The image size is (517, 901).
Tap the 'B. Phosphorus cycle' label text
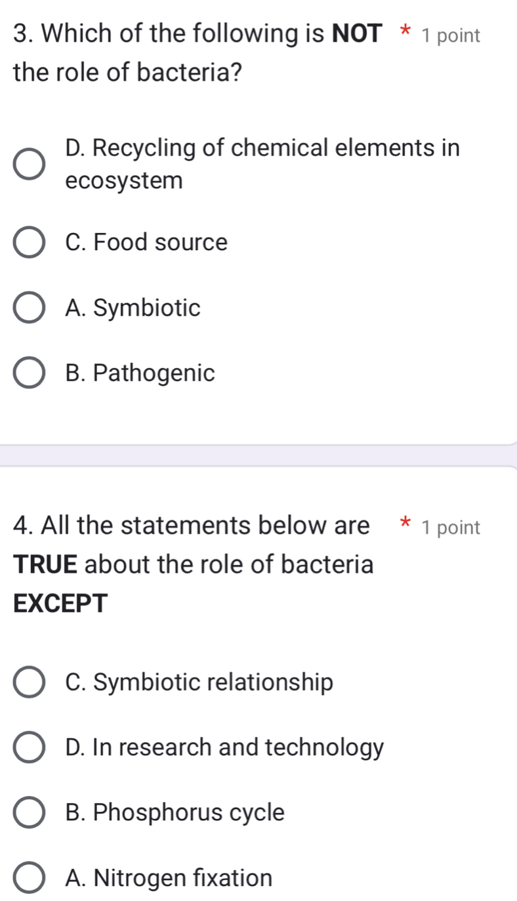pyautogui.click(x=175, y=813)
